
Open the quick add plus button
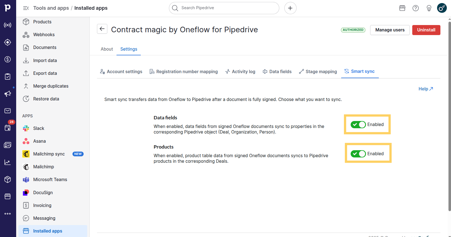(x=290, y=8)
